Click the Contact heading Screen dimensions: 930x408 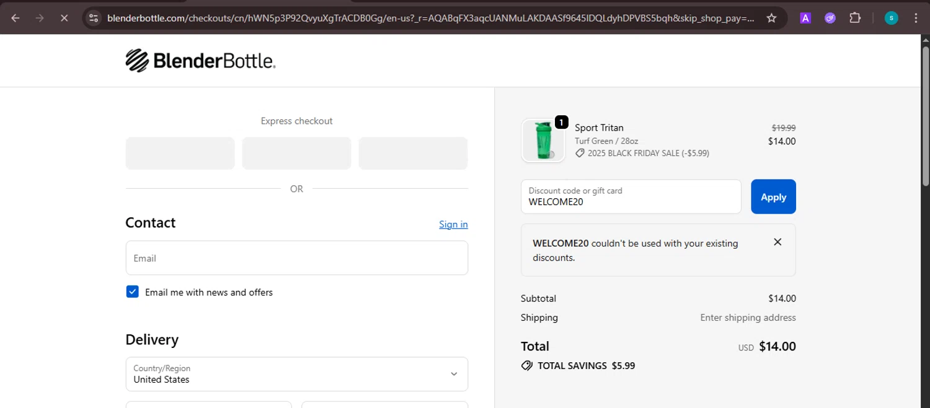click(150, 223)
